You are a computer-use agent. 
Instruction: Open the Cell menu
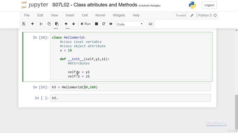(85, 15)
